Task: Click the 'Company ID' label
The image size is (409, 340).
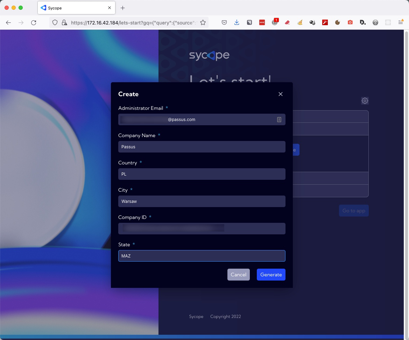Action: click(x=132, y=218)
